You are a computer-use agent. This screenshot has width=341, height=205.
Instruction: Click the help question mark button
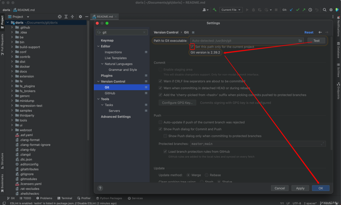click(100, 188)
